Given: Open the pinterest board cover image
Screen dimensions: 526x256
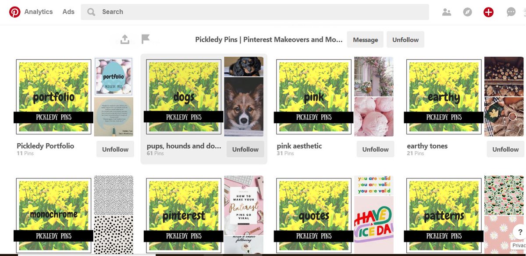Looking at the screenshot, I should click(184, 216).
